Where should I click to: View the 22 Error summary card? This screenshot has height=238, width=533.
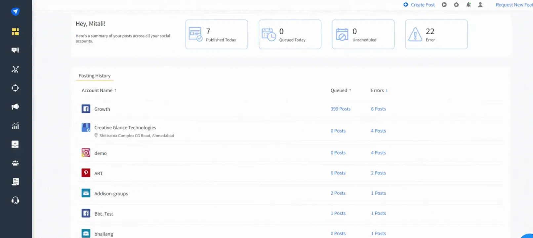pyautogui.click(x=436, y=34)
